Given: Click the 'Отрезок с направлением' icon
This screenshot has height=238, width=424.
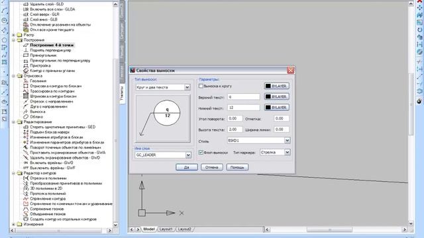Looking at the screenshot, I should click(x=26, y=101).
